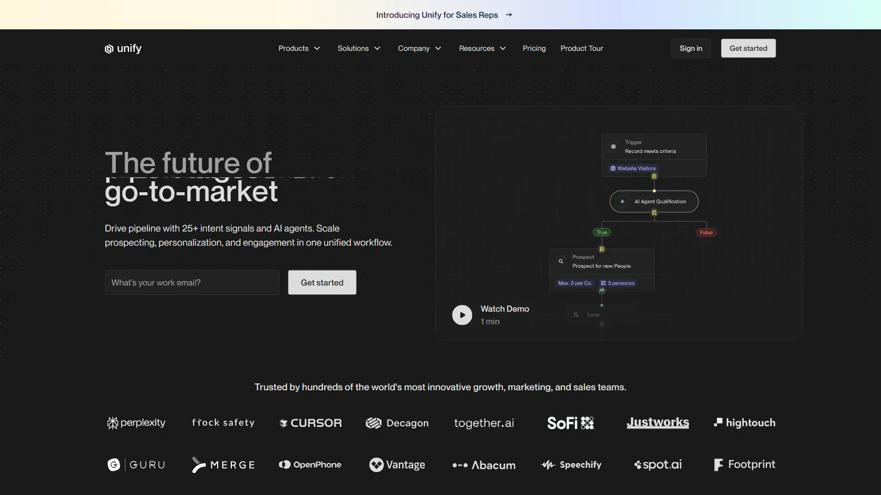The width and height of the screenshot is (881, 495).
Task: Click the True branch label
Action: [x=601, y=233]
